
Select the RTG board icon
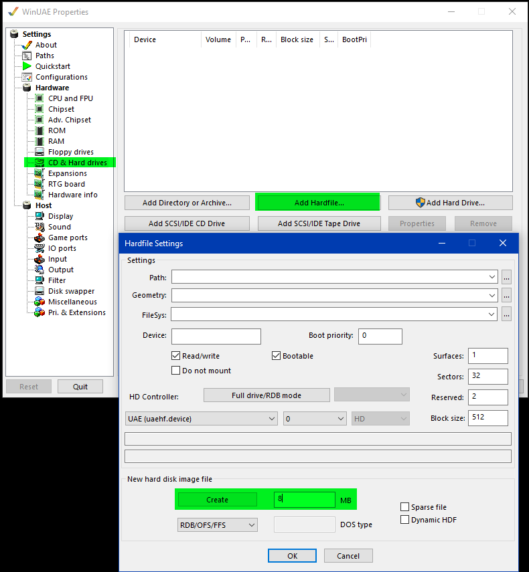40,184
